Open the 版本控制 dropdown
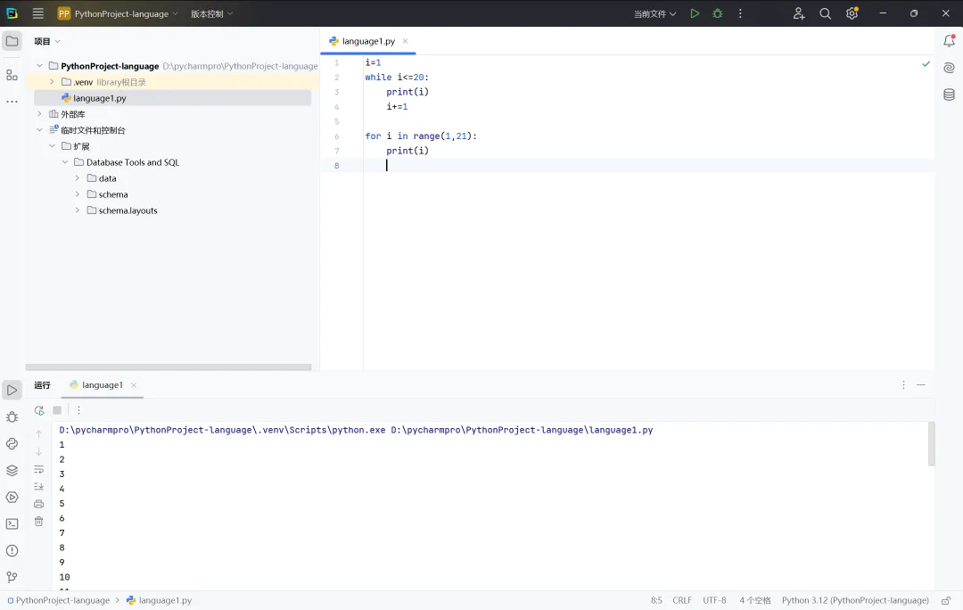Viewport: 963px width, 610px height. [212, 13]
